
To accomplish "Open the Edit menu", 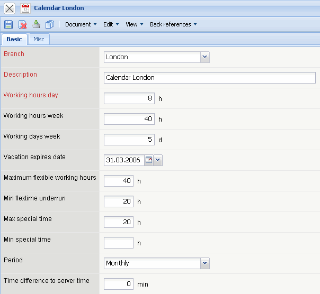I will 111,24.
